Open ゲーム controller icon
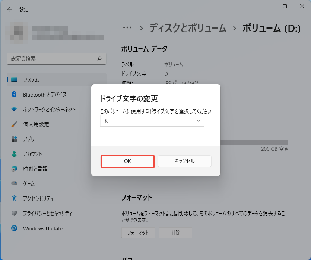This screenshot has height=260, width=311. click(x=14, y=183)
